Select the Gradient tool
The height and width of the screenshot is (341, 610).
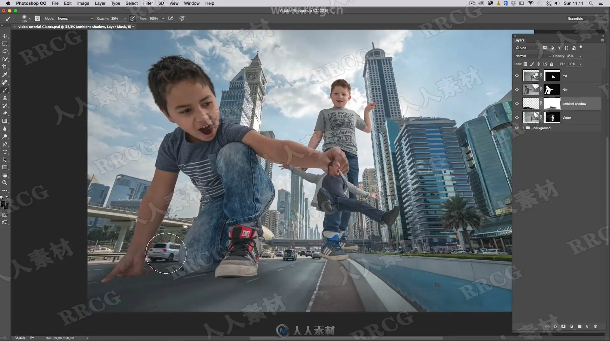(5, 121)
